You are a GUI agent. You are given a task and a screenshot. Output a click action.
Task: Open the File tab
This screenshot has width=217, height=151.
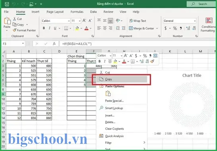coord(6,12)
